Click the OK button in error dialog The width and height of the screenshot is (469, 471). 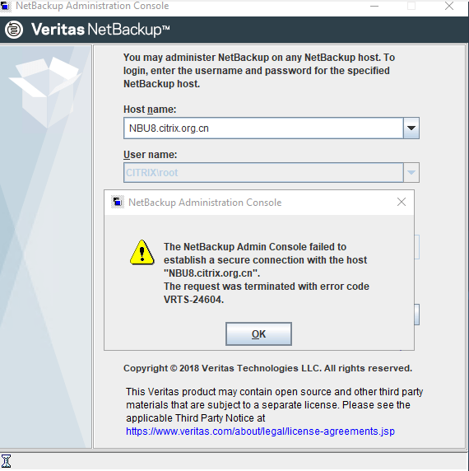(258, 334)
